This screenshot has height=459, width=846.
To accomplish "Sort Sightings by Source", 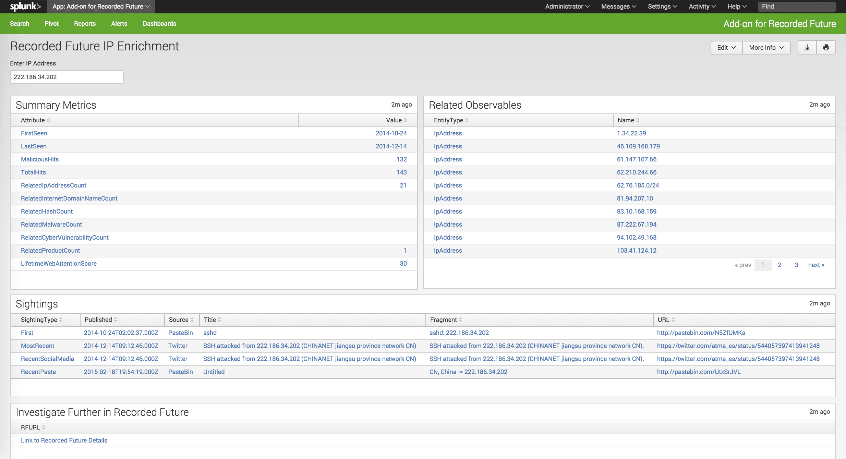I will [181, 320].
